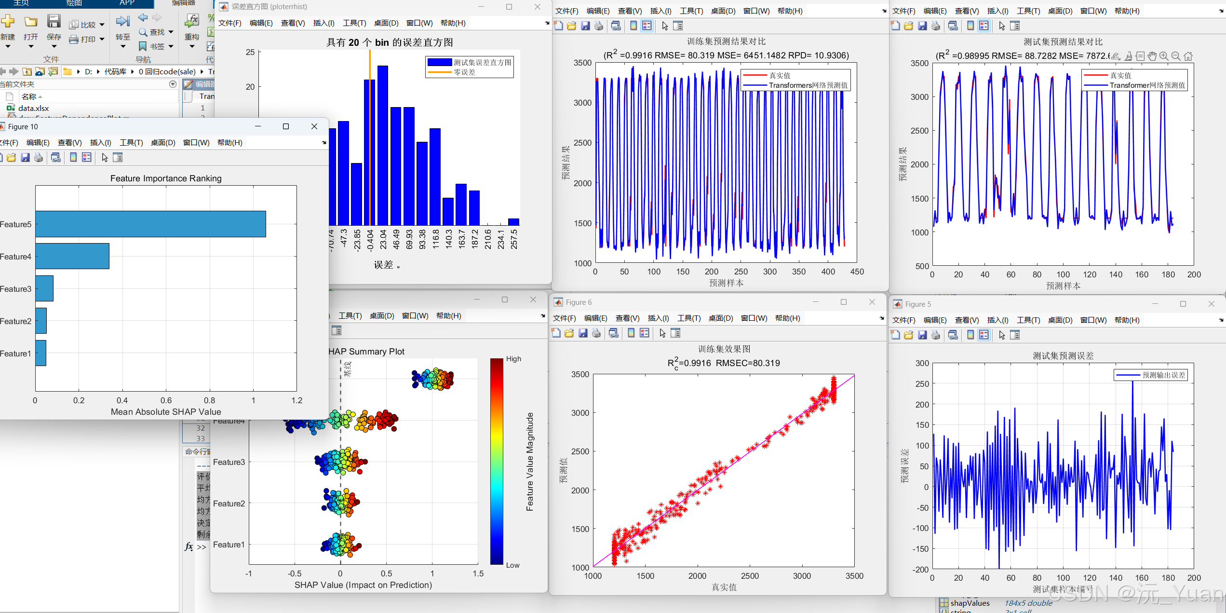Click the 转至 go-to arrow icon
This screenshot has height=613, width=1226.
[x=122, y=21]
